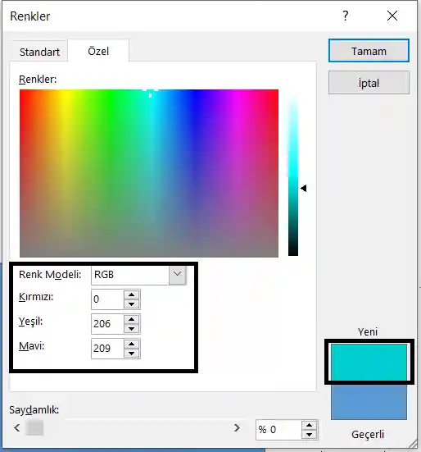Screen dimensions: 421x452
Task: Select the Özel tab
Action: (98, 51)
